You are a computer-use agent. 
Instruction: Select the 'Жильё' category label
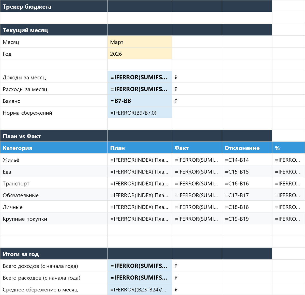54,160
